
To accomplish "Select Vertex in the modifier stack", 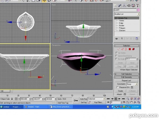I will [x=121, y=21].
